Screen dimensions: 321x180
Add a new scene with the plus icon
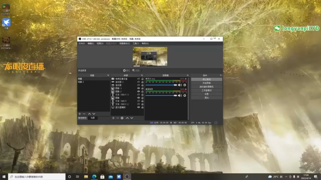click(x=79, y=114)
